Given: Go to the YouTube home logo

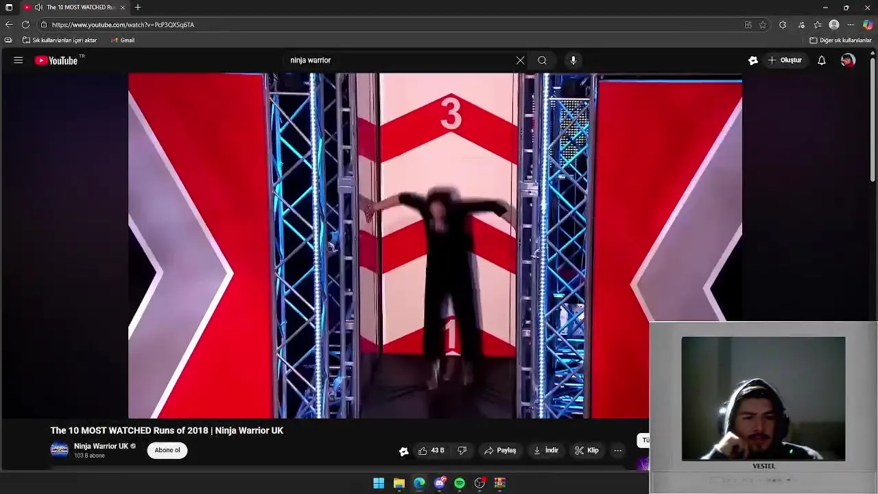Looking at the screenshot, I should pos(57,60).
